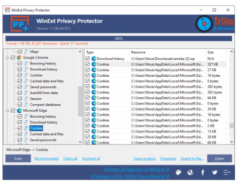237x184 pixels.
Task: Uncheck the Download history result row checkbox
Action: [87, 58]
